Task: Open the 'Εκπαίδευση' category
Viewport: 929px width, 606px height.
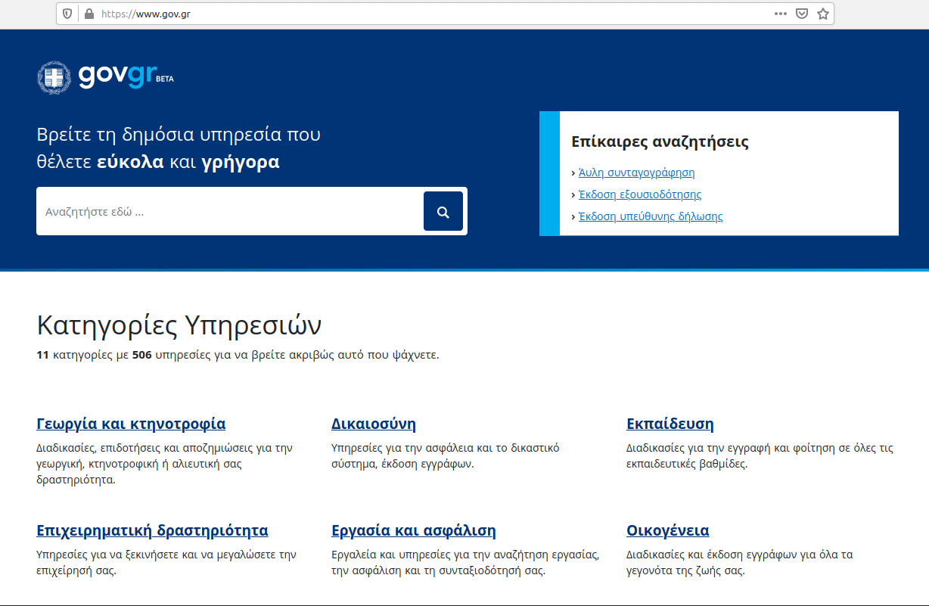Action: 670,424
